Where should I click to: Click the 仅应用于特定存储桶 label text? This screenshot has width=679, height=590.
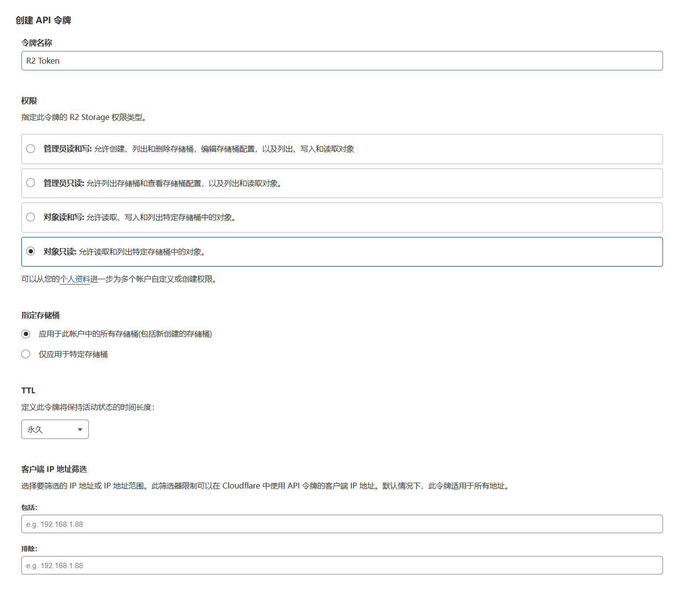(x=73, y=354)
